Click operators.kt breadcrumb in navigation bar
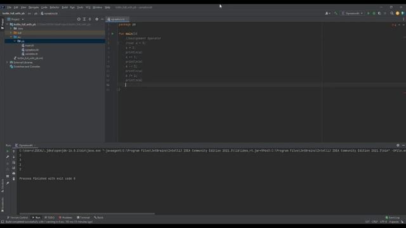The width and height of the screenshot is (406, 228). point(49,13)
